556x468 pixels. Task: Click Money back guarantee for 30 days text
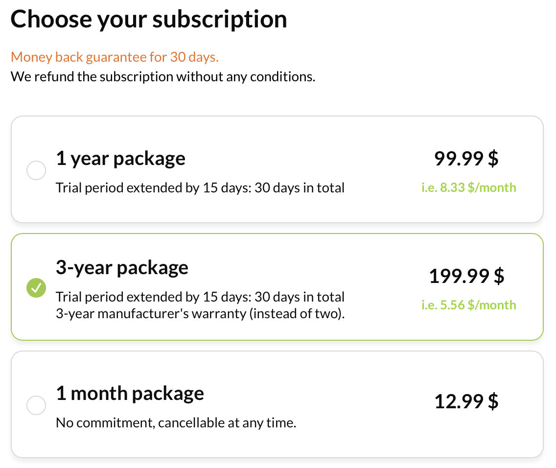(x=115, y=57)
